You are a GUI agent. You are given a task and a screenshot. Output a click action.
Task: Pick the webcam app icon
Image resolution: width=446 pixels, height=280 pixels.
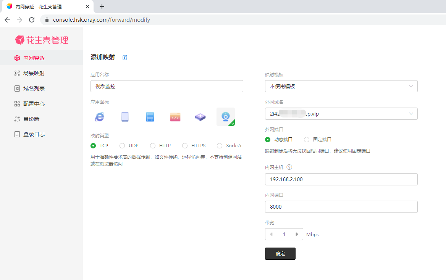click(226, 117)
